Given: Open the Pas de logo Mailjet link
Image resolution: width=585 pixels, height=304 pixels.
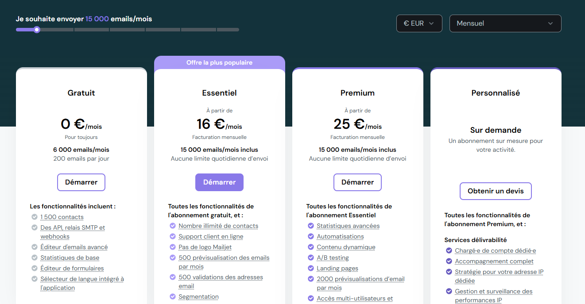Looking at the screenshot, I should [x=205, y=247].
